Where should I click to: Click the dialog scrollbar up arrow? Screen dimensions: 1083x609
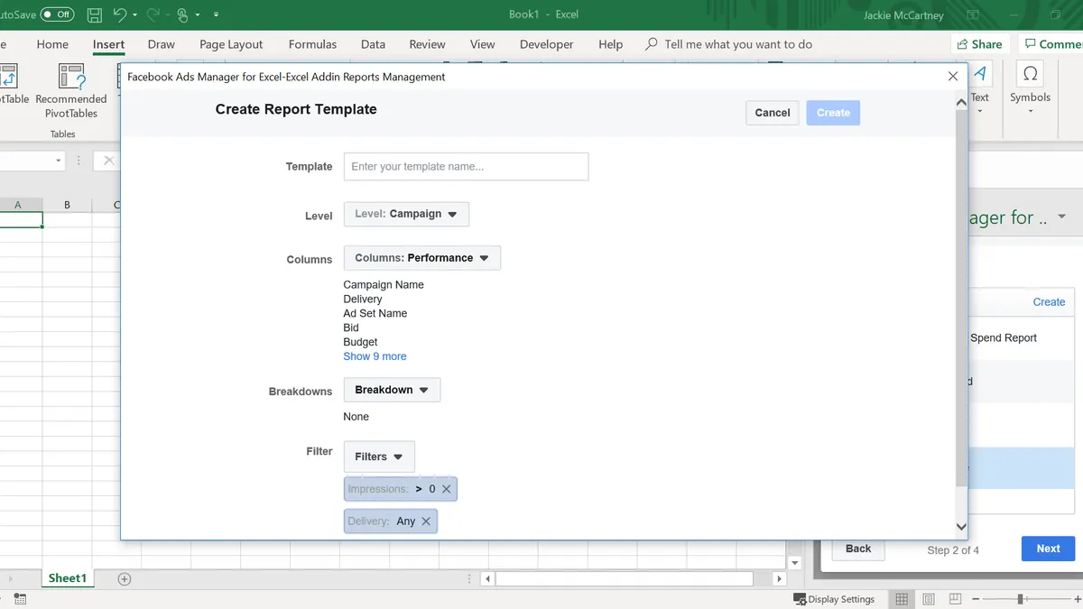point(960,102)
